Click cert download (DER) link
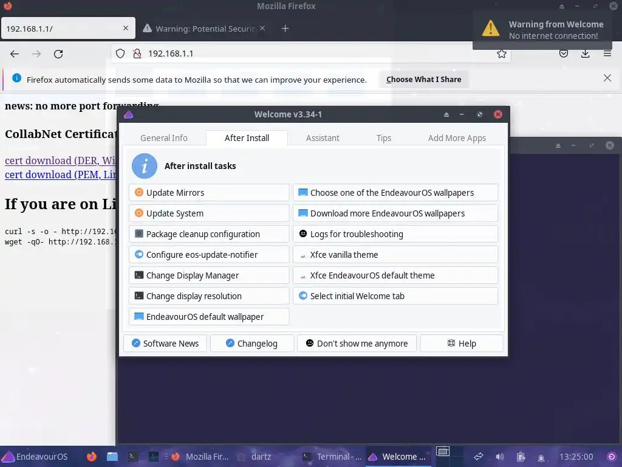The width and height of the screenshot is (622, 467). [x=60, y=161]
